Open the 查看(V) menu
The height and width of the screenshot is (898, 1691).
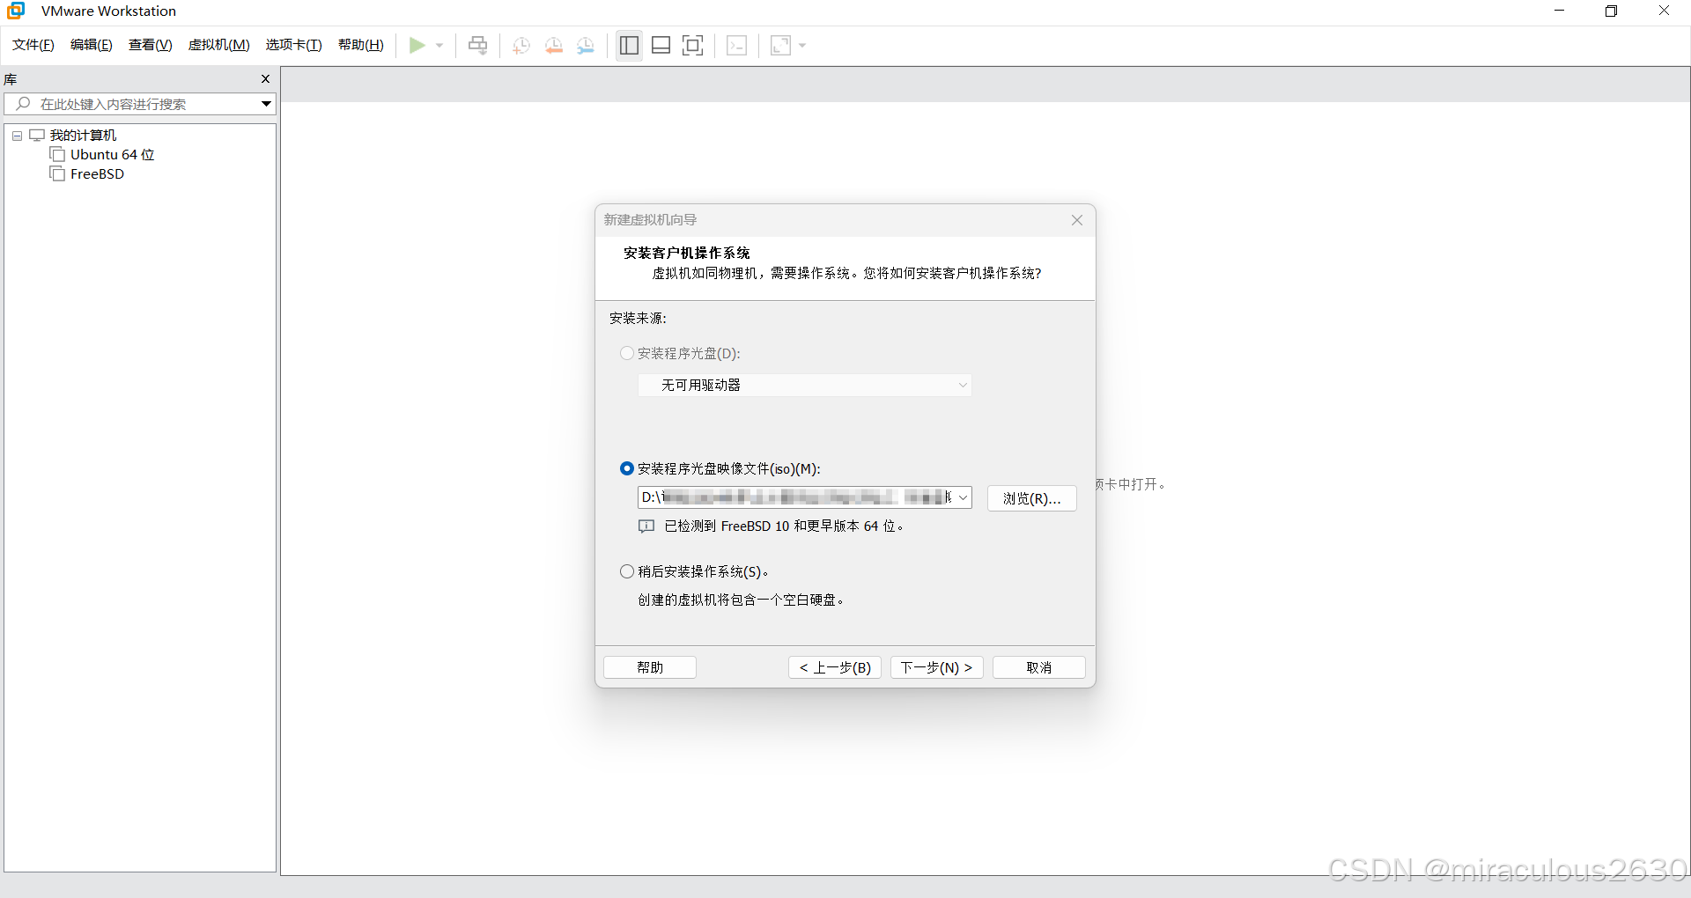[151, 45]
